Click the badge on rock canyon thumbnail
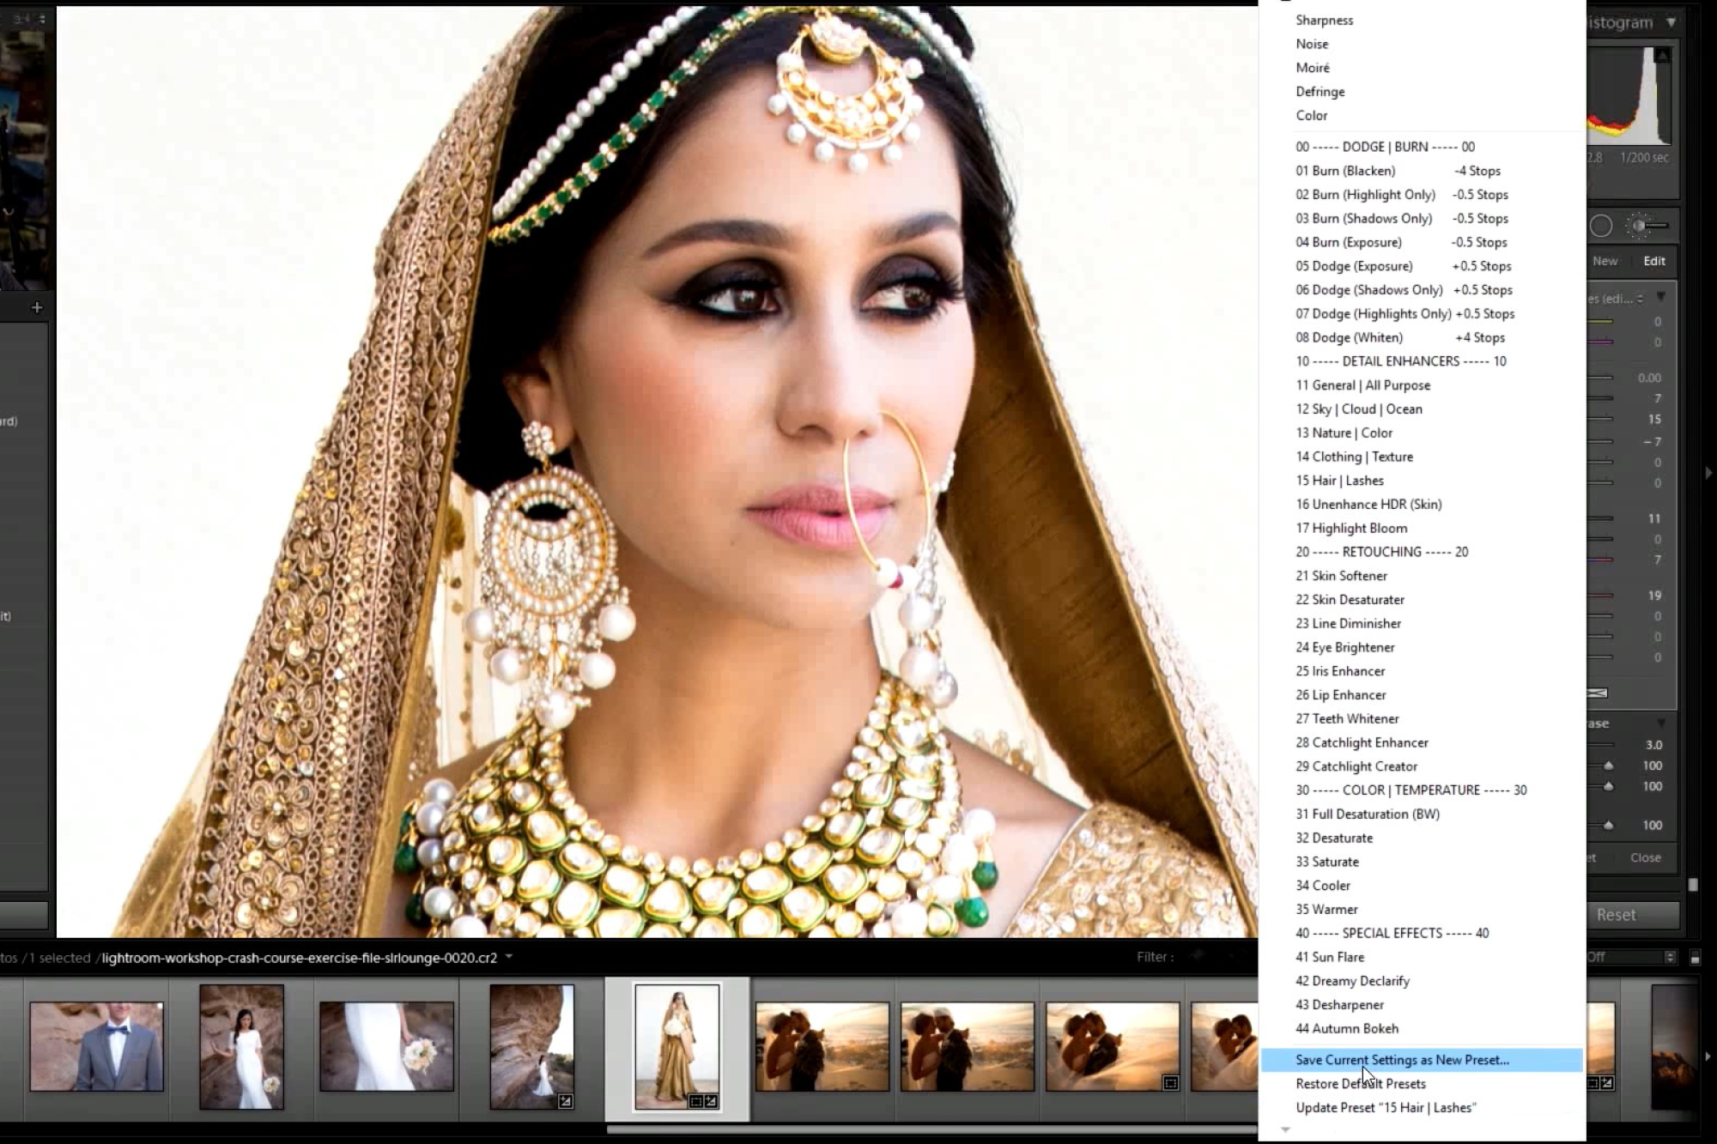 (x=565, y=1101)
